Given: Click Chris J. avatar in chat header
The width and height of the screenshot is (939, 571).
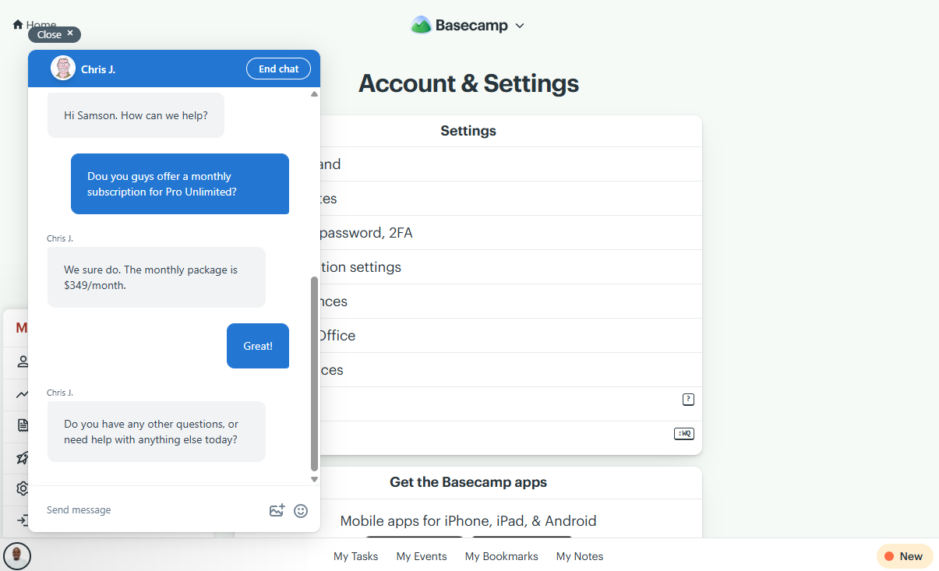Looking at the screenshot, I should pos(63,69).
